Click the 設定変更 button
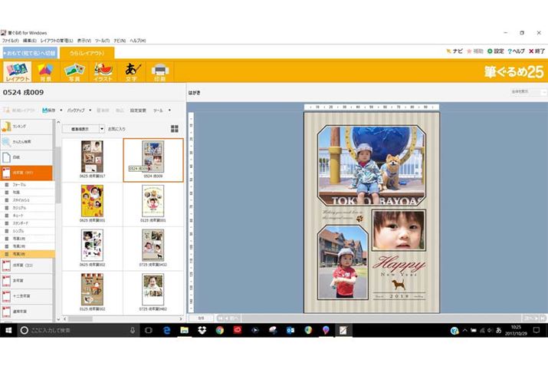Screen dimensions: 548x366 point(138,110)
